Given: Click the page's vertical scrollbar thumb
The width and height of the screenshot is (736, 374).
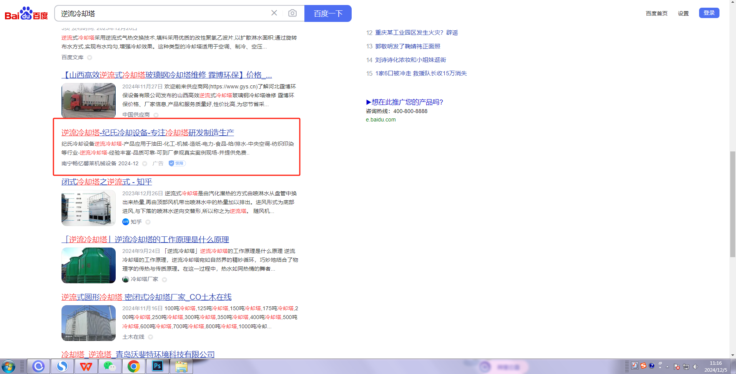Looking at the screenshot, I should (733, 204).
